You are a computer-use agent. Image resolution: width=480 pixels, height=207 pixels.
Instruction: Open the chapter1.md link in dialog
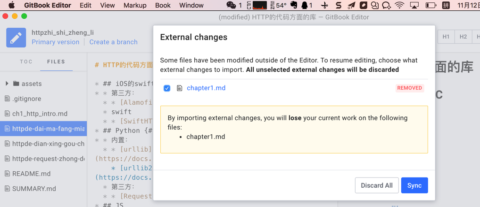point(206,88)
